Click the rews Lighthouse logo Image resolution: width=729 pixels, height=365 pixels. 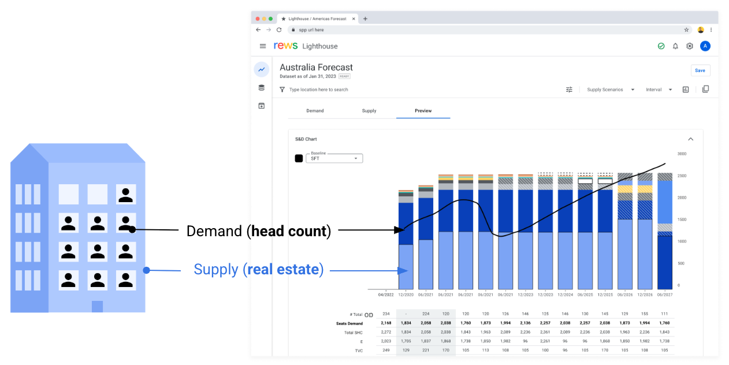306,46
